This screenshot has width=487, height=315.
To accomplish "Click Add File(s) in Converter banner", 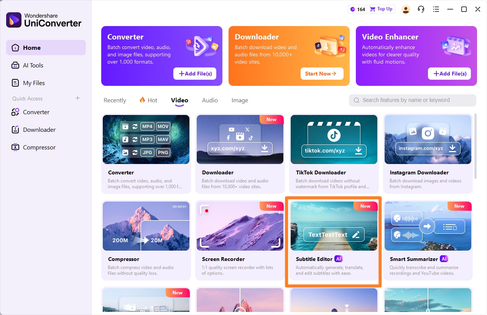I will point(195,74).
